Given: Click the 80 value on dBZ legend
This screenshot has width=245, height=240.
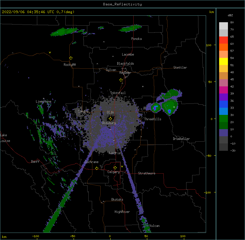Looking at the screenshot, I should (232, 23).
